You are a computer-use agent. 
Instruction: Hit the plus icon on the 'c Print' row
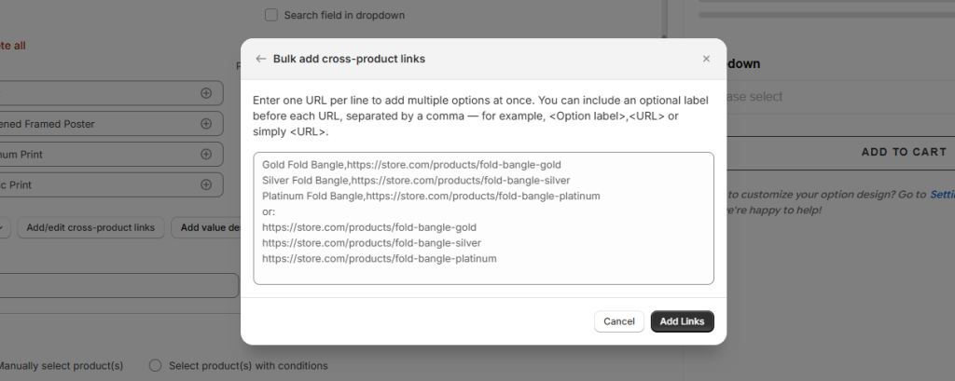click(x=206, y=184)
